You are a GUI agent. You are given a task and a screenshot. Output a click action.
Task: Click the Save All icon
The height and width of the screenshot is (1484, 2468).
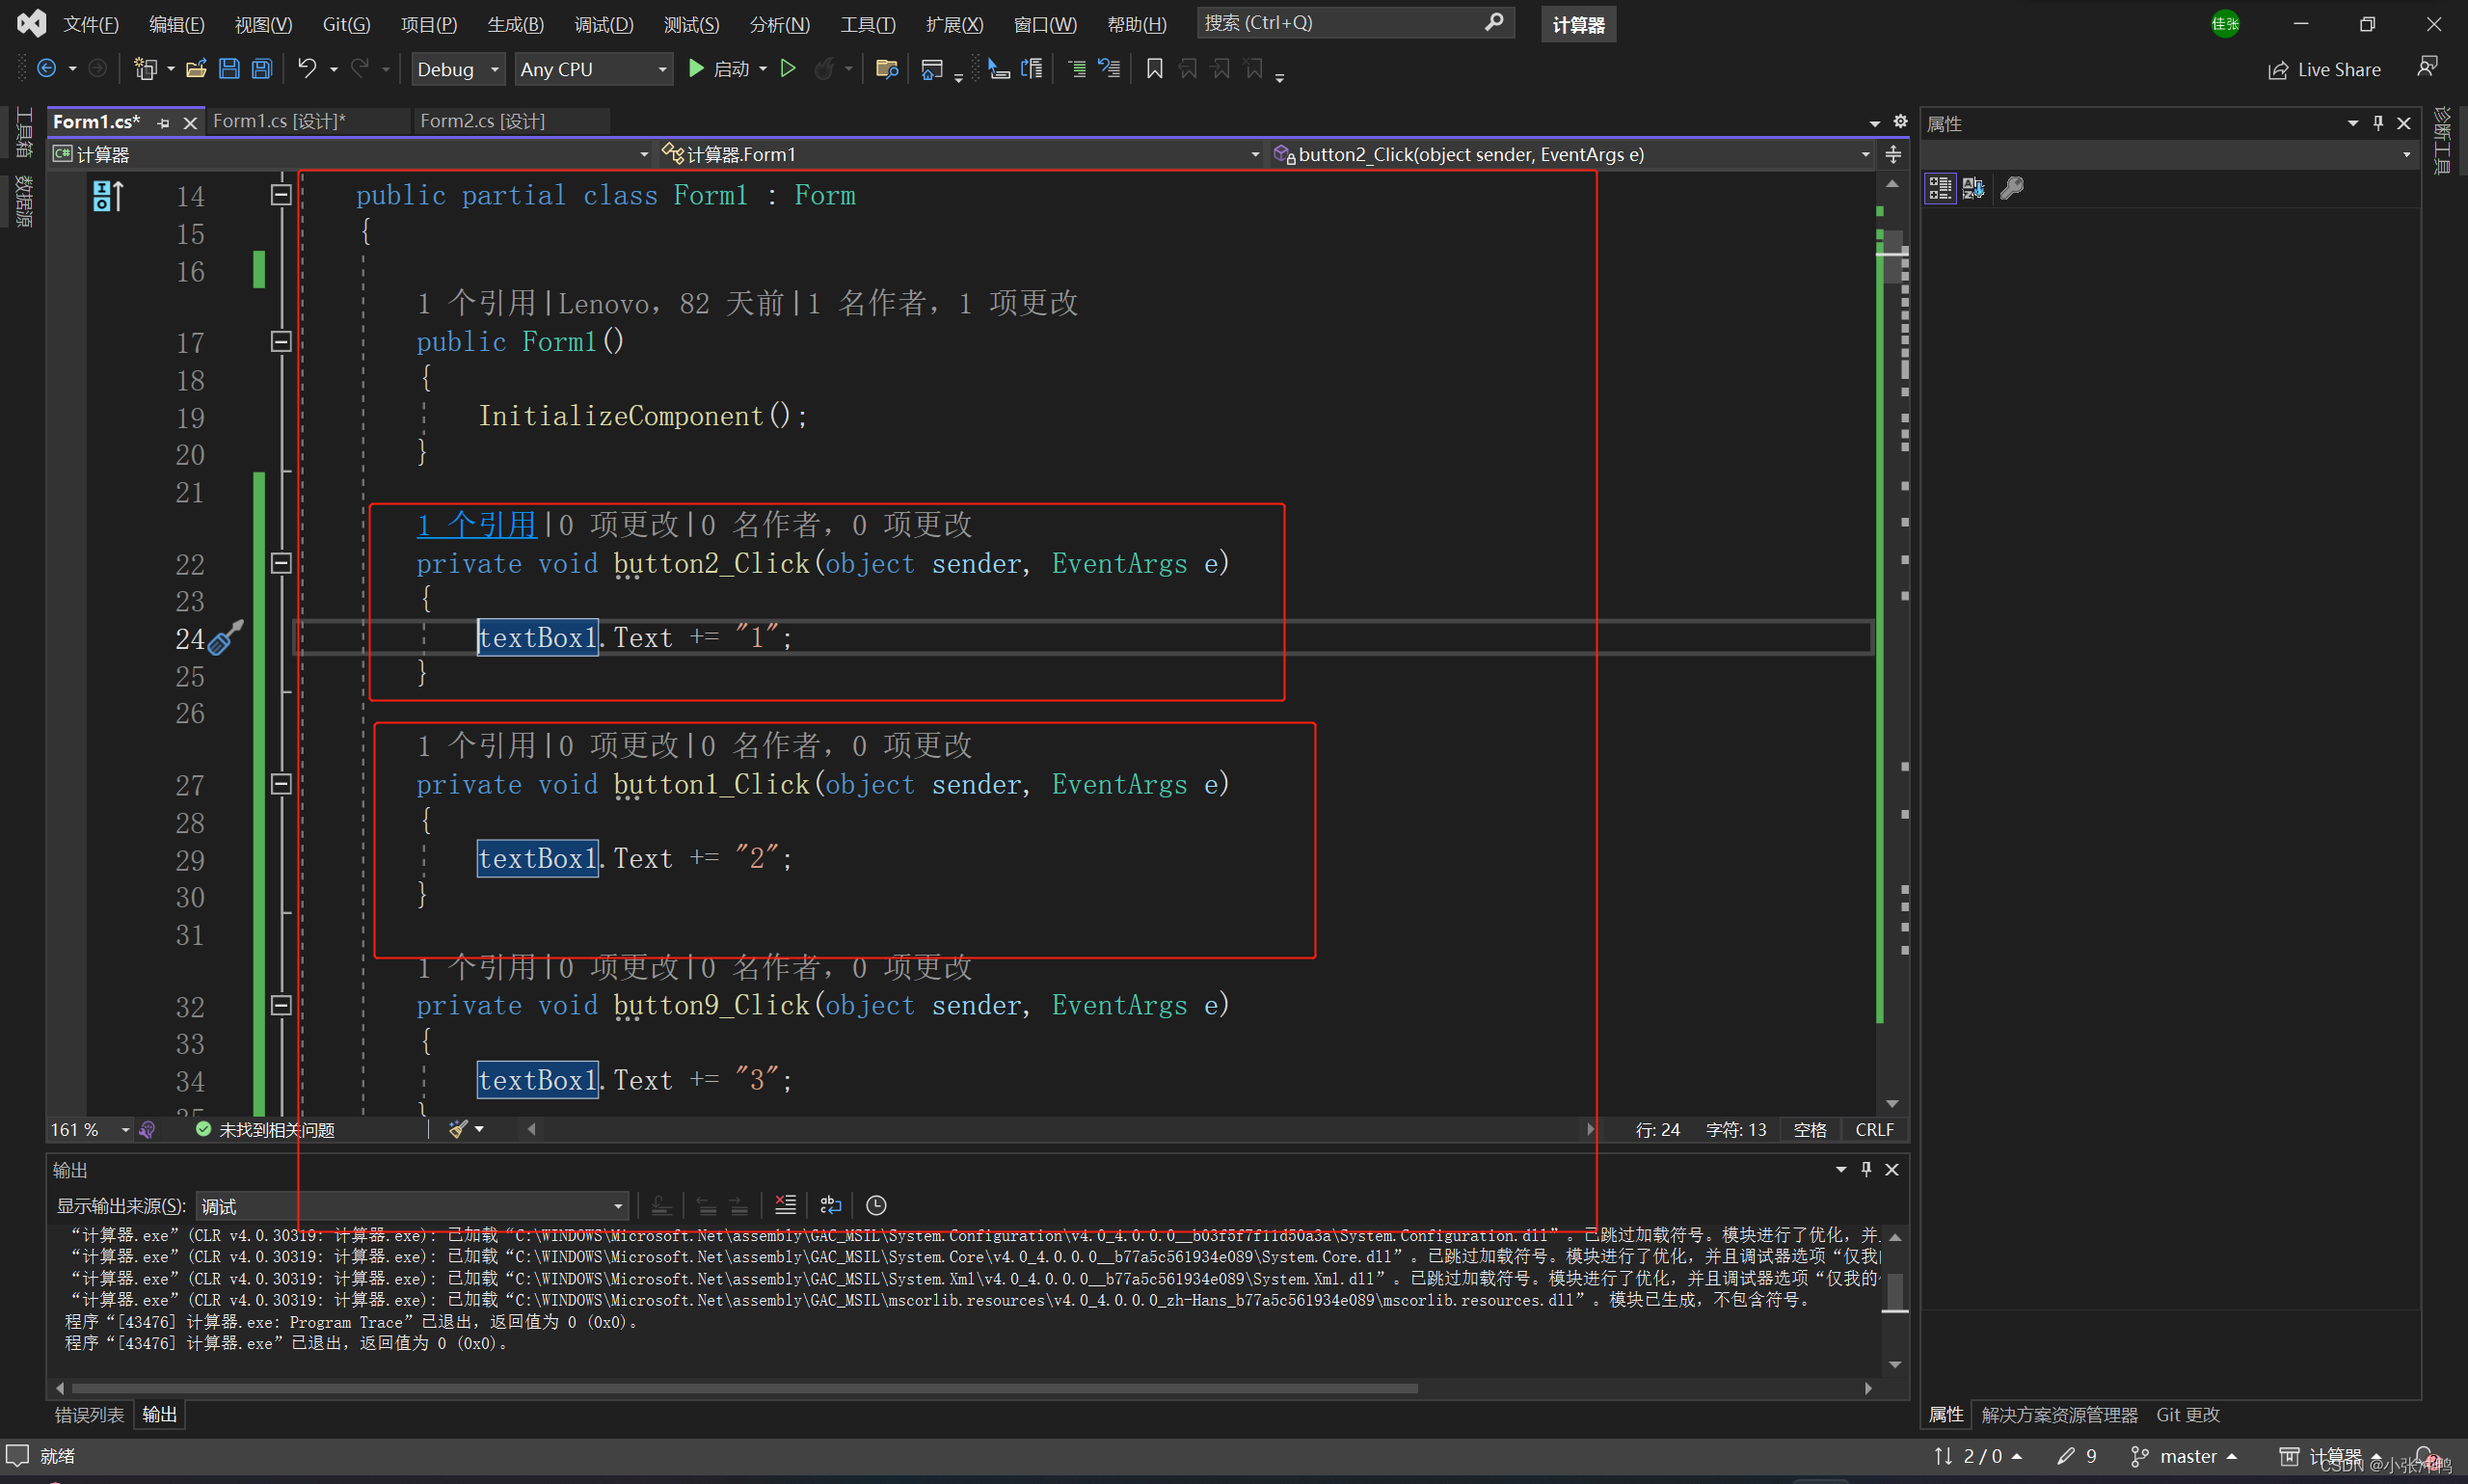[x=262, y=69]
